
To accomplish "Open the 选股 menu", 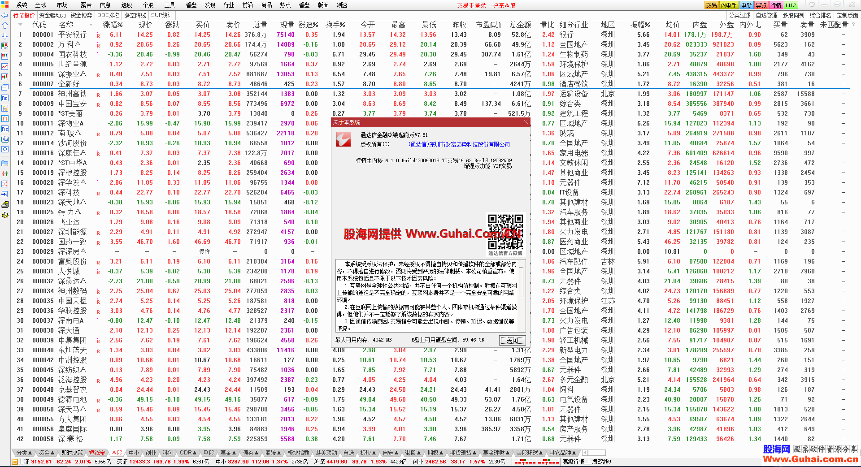I will point(126,5).
